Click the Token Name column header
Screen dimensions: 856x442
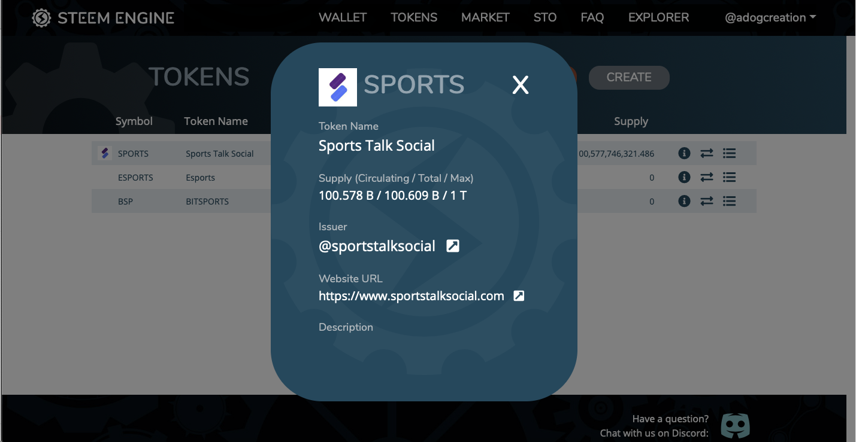(x=216, y=121)
